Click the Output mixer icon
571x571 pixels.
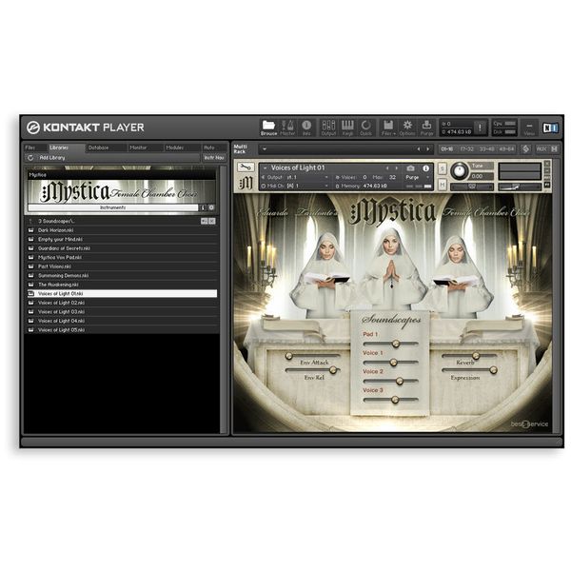coord(328,128)
